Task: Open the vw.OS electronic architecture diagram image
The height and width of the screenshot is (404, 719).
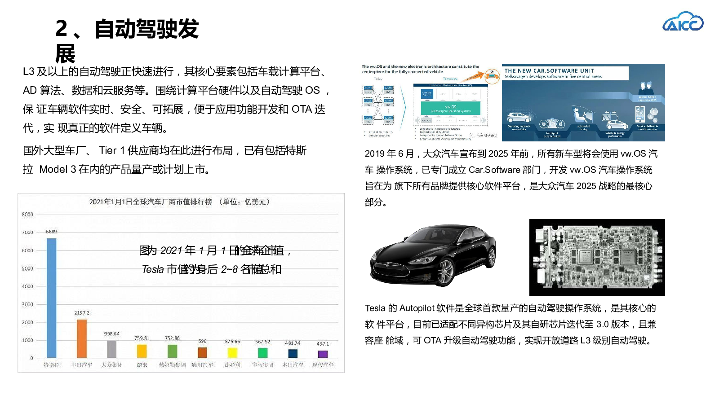Action: pyautogui.click(x=430, y=102)
